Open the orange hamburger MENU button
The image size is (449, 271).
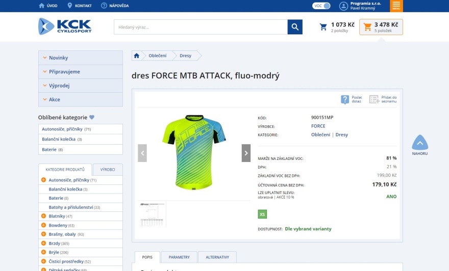396,6
